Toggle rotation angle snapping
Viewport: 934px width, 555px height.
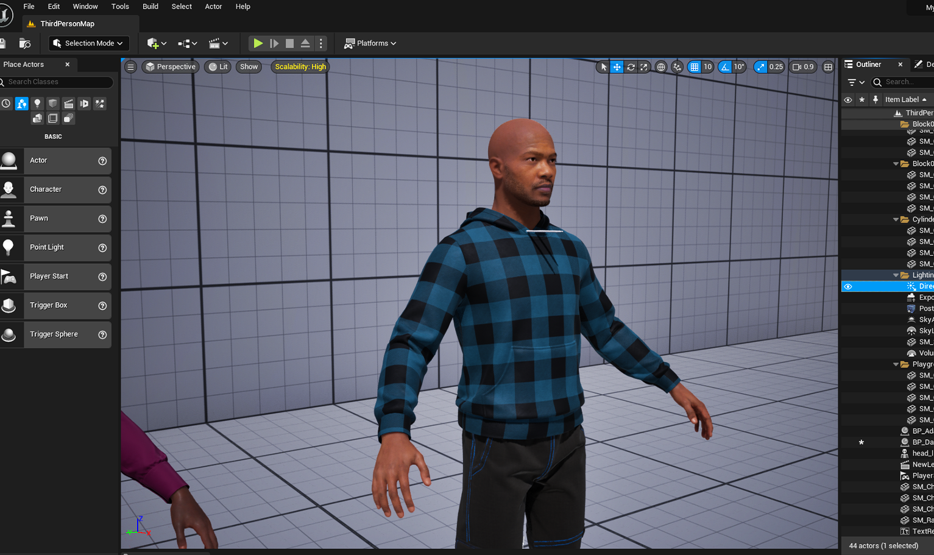(x=725, y=67)
